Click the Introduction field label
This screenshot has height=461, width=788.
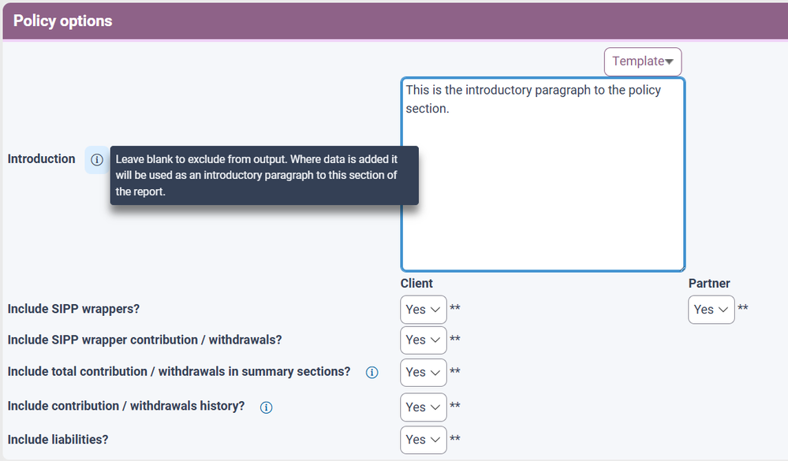(x=42, y=159)
